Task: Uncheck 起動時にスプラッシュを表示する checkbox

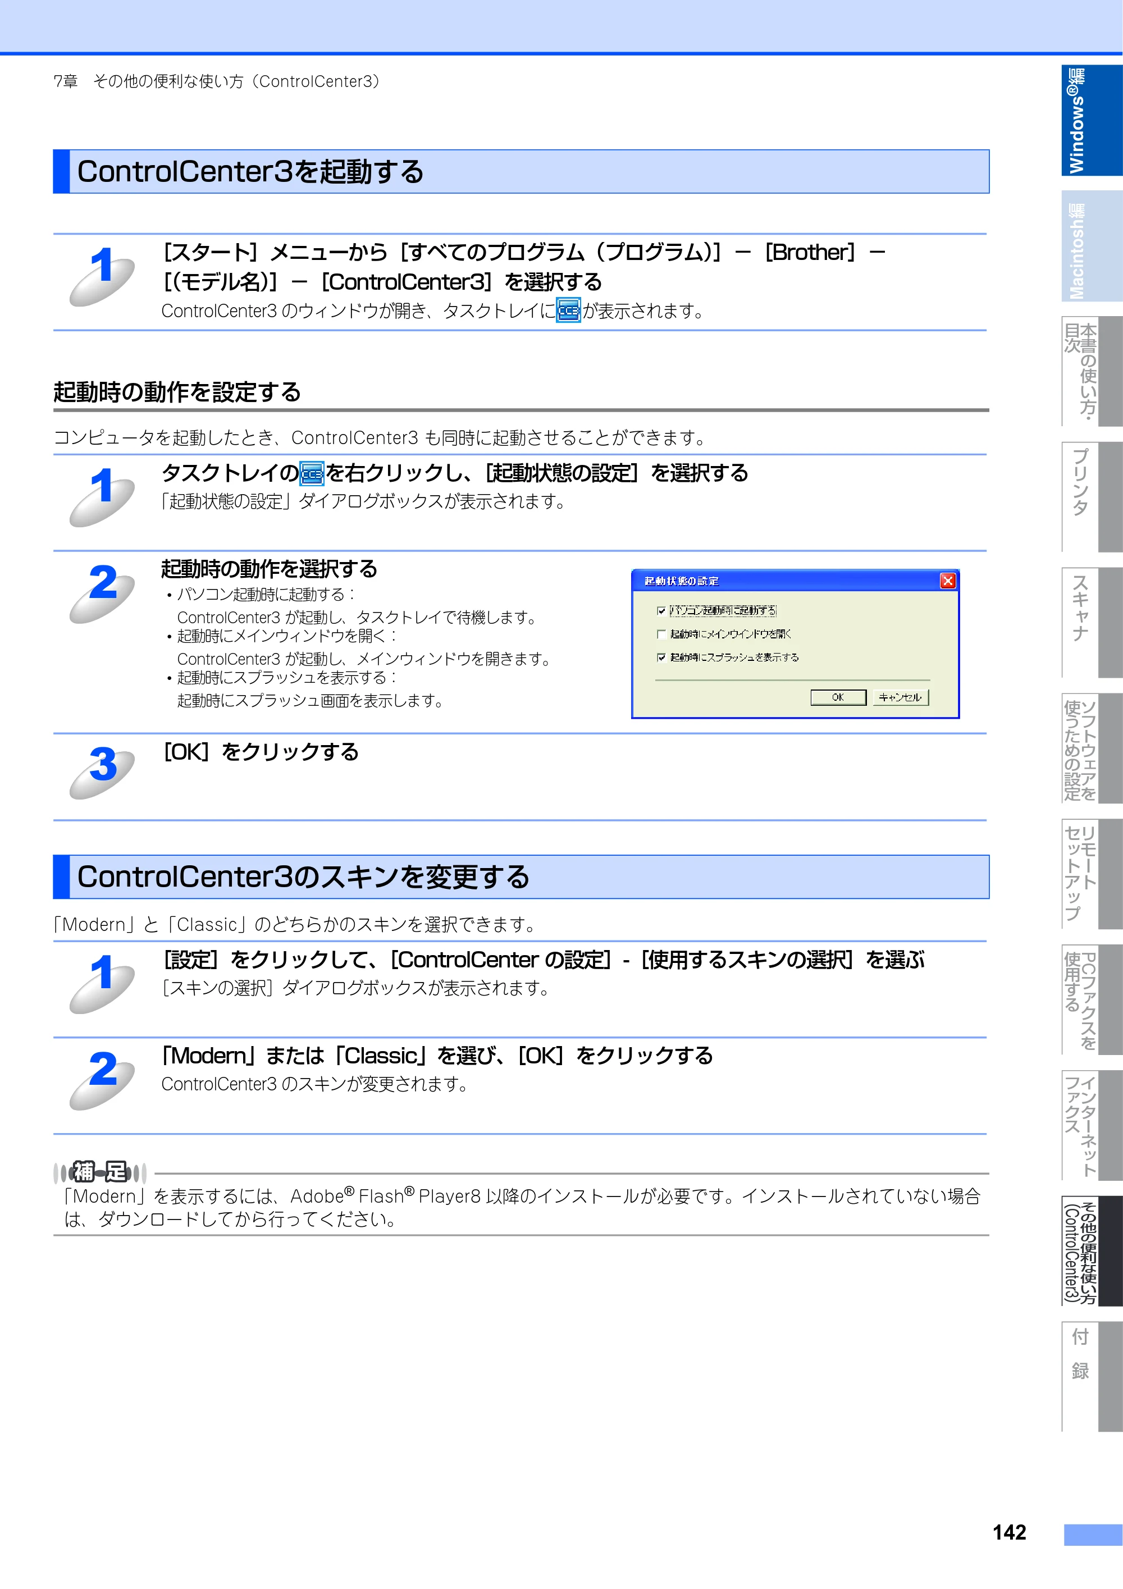Action: 661,657
